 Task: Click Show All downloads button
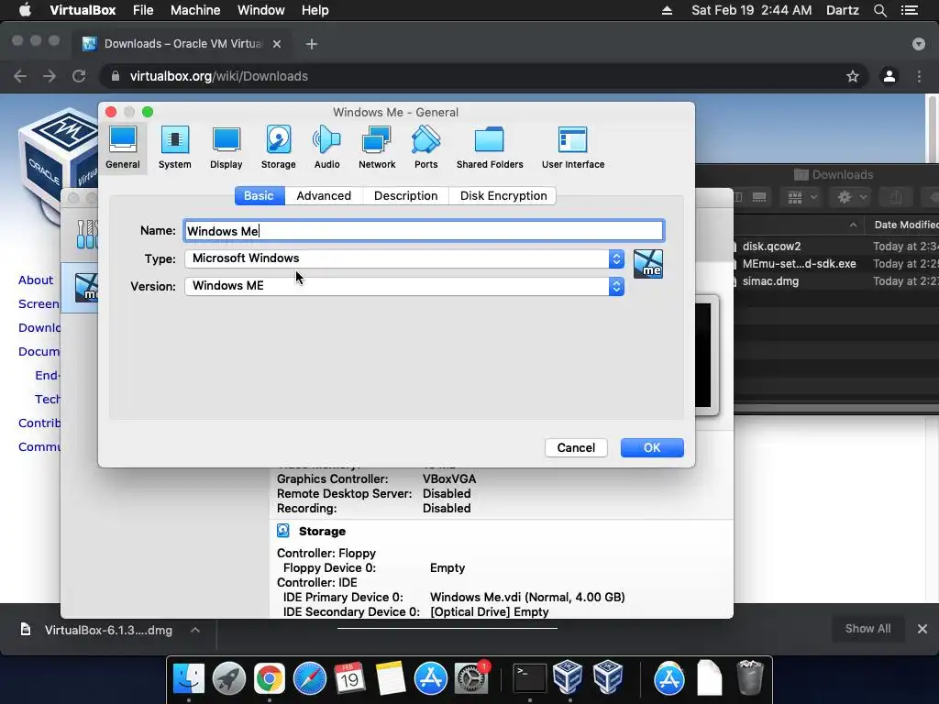coord(867,629)
